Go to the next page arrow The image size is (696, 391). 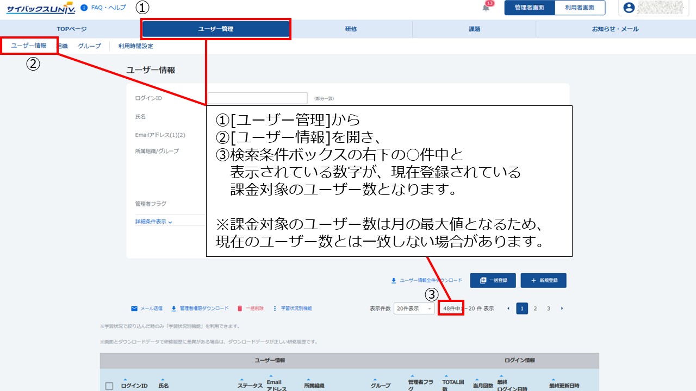(562, 308)
